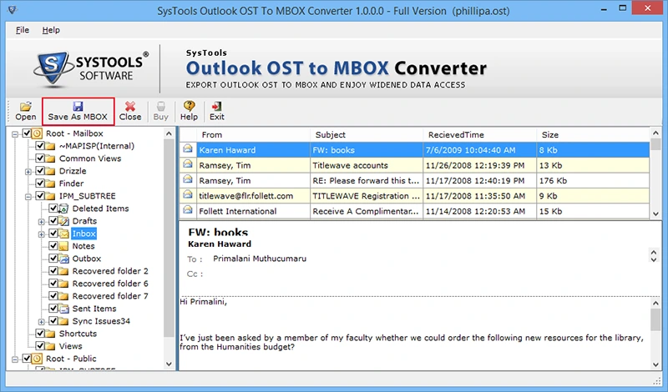Click the Shortcuts folder icon
Viewport: 668px width, 392px height.
click(x=50, y=334)
